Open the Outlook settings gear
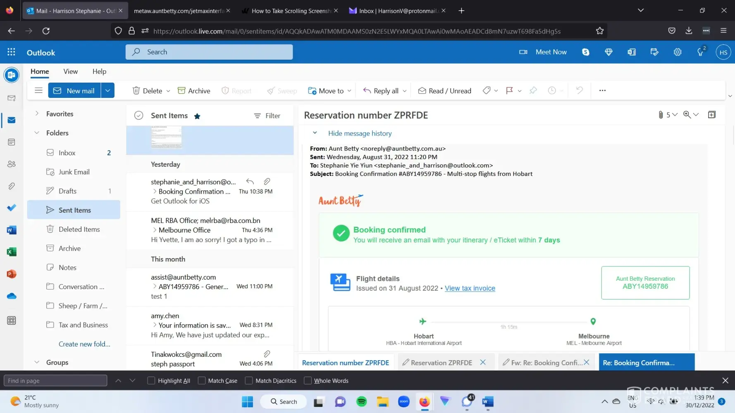Screen dimensions: 735x413 [x=677, y=52]
